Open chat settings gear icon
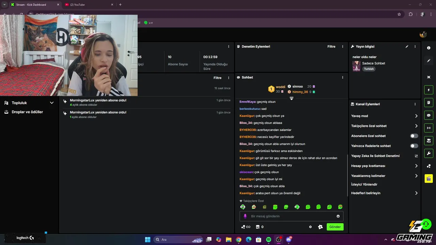 coord(310,227)
